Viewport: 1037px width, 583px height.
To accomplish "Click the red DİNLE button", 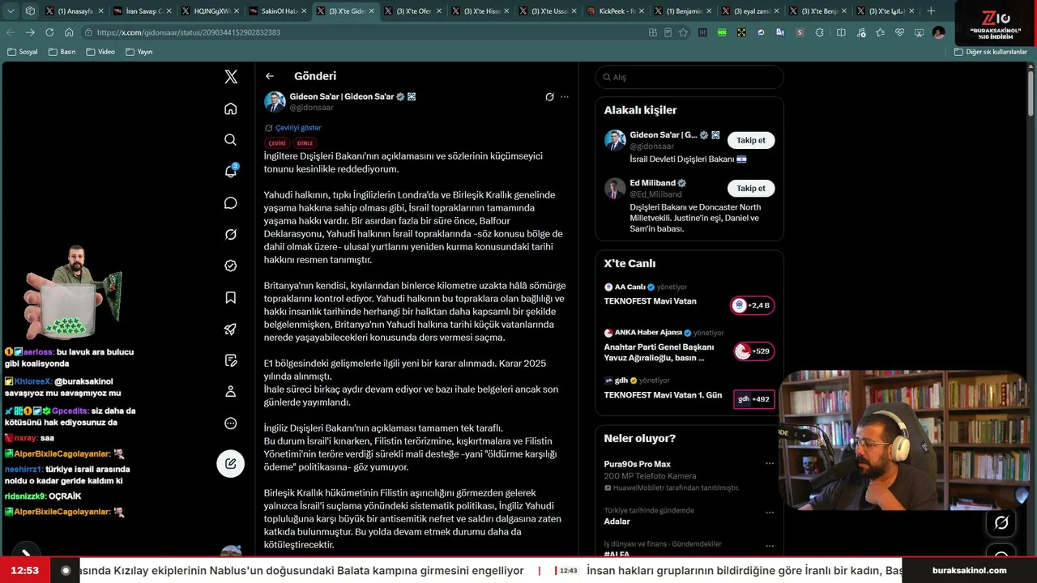I will pyautogui.click(x=305, y=143).
